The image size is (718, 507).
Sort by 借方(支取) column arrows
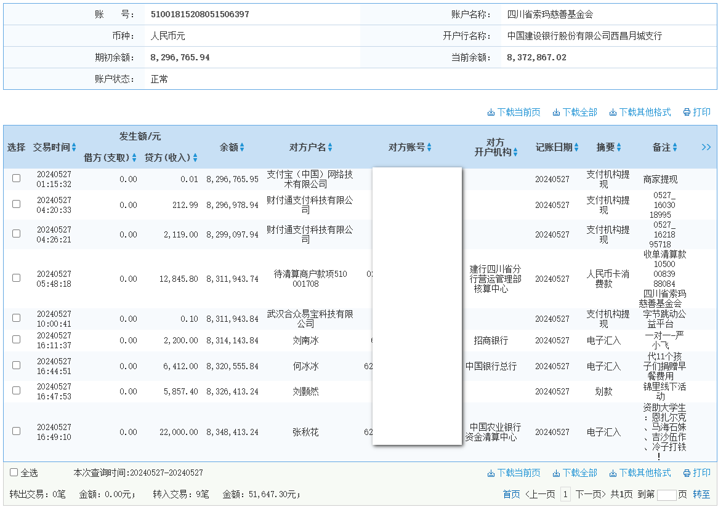[x=134, y=158]
